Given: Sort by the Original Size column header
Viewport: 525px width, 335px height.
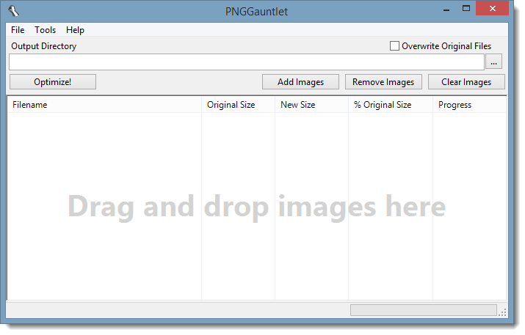Looking at the screenshot, I should coord(238,105).
